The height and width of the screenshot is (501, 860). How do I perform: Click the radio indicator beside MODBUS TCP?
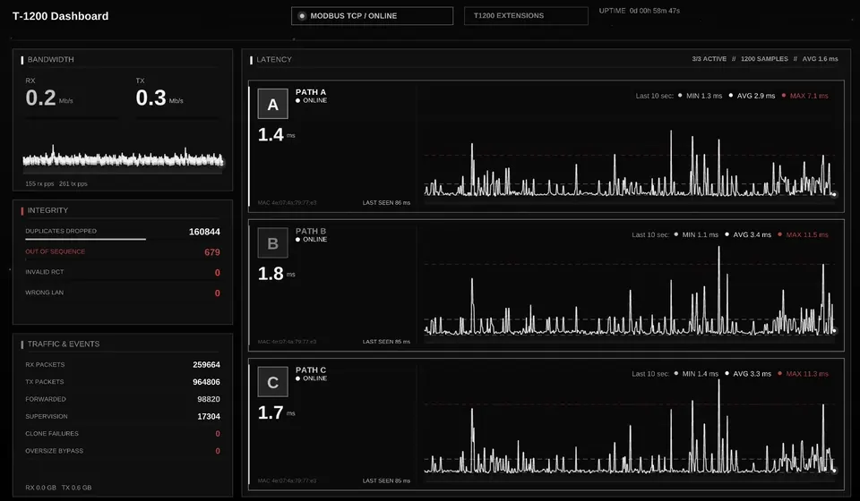pos(302,16)
